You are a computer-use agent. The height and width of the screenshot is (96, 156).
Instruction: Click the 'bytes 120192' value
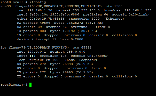tap(63, 31)
